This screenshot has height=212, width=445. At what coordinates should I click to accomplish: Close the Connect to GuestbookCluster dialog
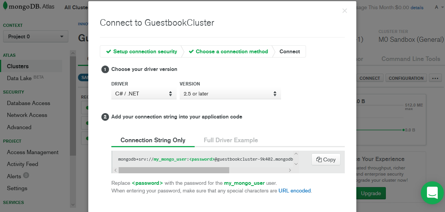tap(344, 11)
